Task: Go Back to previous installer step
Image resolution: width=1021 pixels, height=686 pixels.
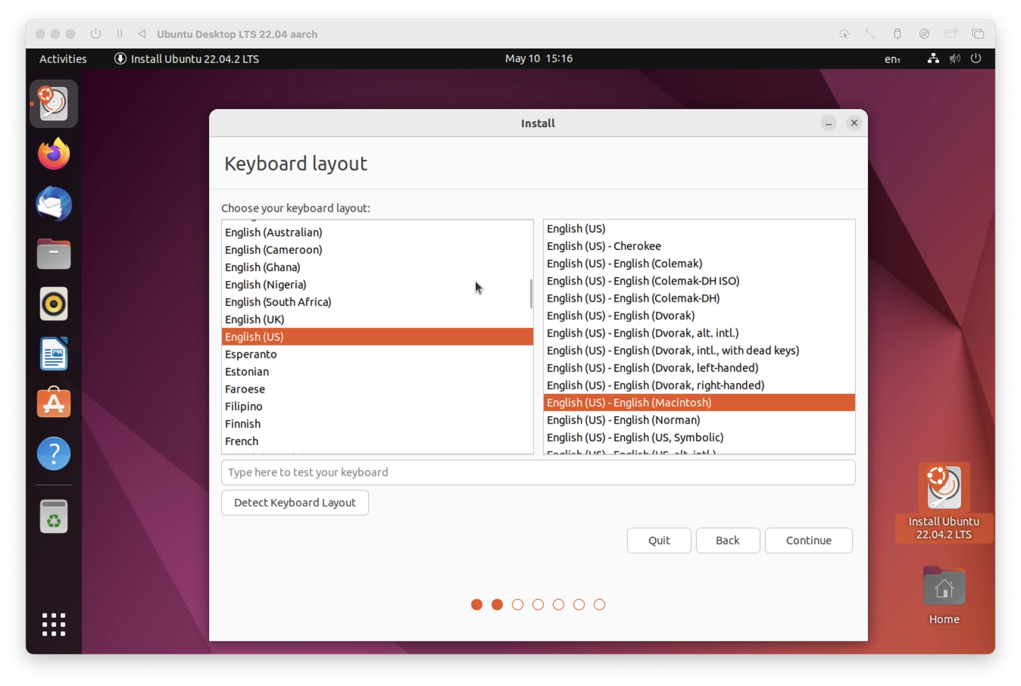Action: (727, 540)
